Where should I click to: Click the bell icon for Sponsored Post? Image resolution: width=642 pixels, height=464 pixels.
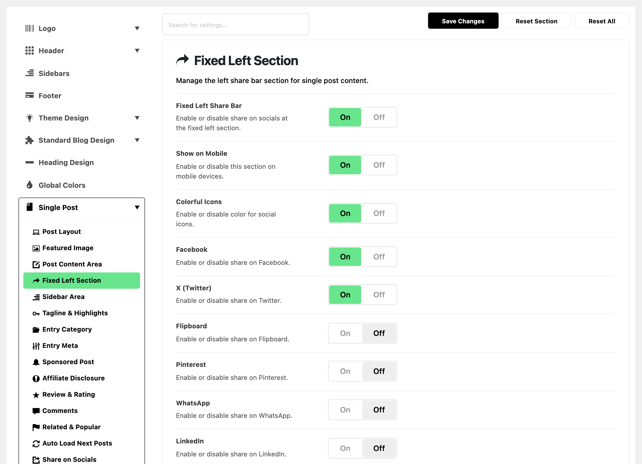[36, 362]
